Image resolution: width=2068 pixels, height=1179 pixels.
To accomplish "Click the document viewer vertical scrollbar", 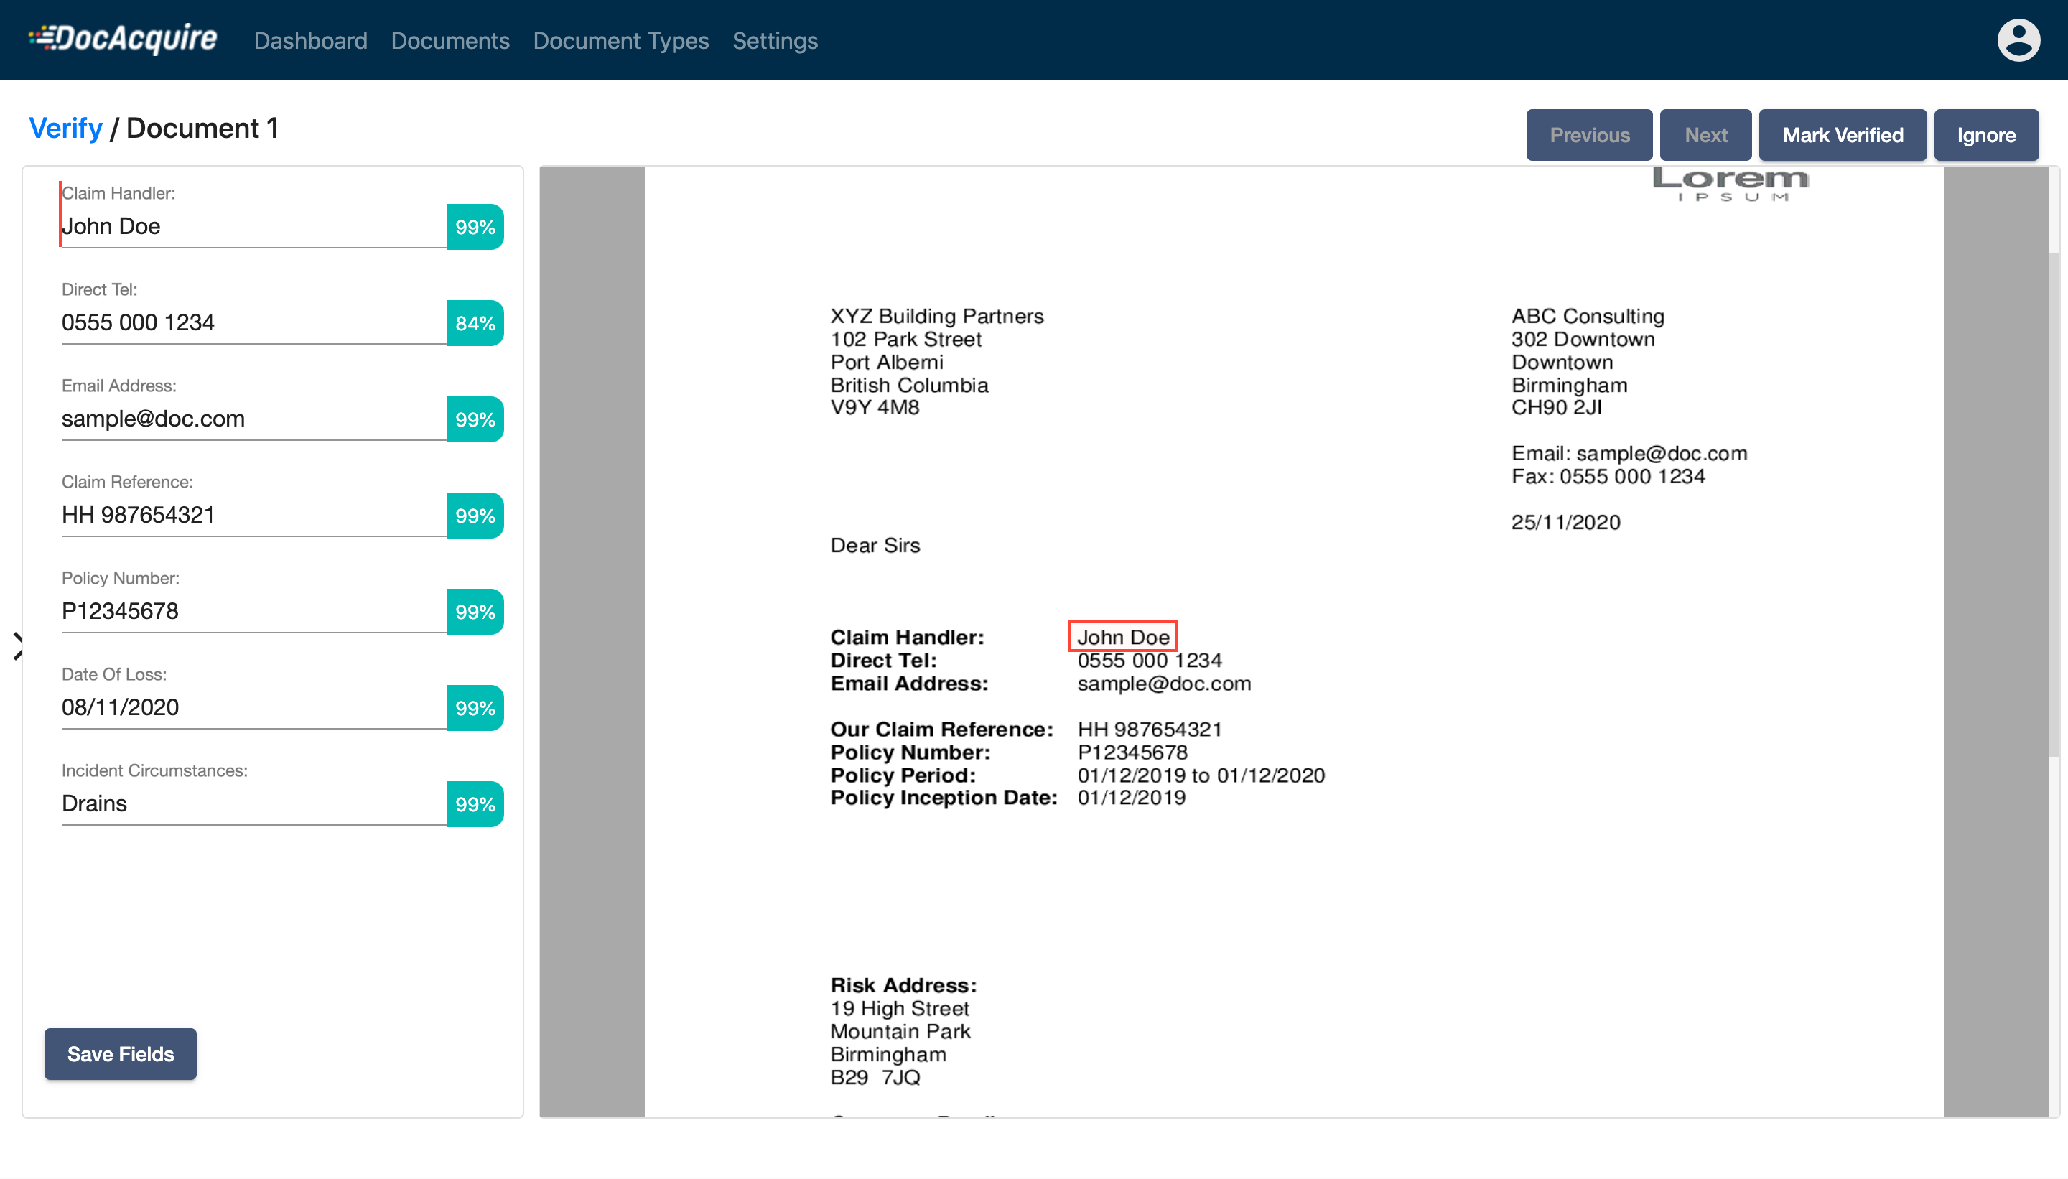I will coord(2054,502).
